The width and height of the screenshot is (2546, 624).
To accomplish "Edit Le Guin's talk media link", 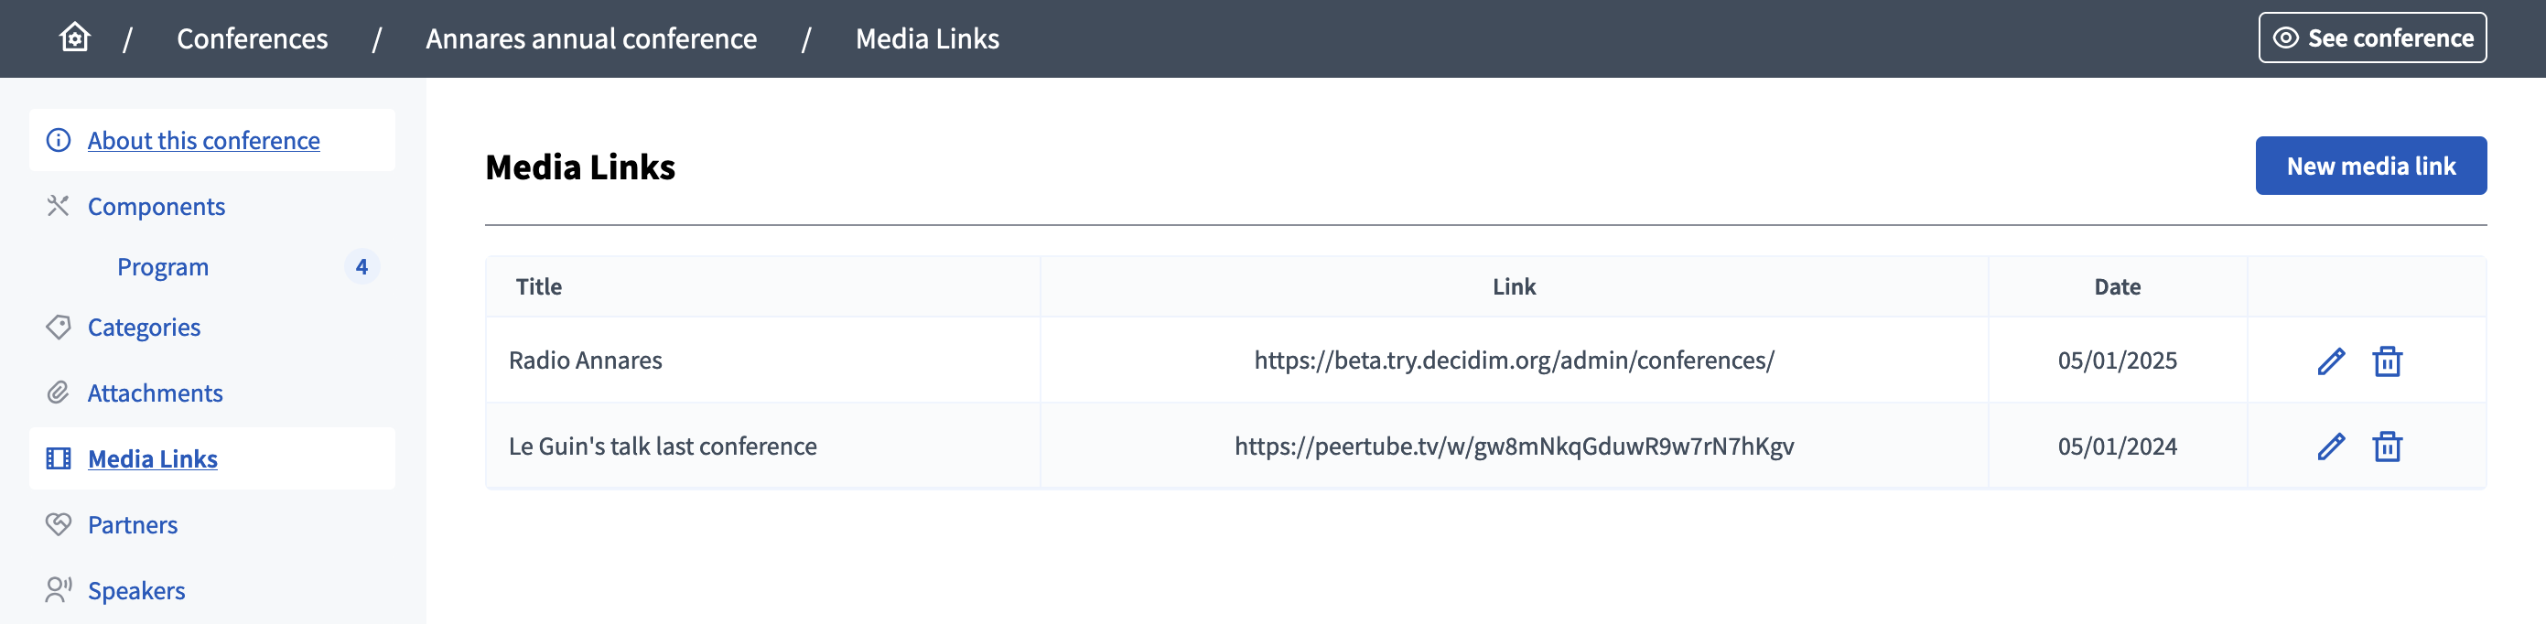I will tap(2331, 447).
